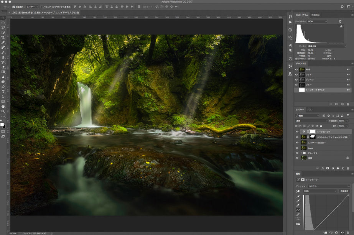This screenshot has width=354, height=235.
Task: Pick the Horizontal Type tool
Action: 3,92
